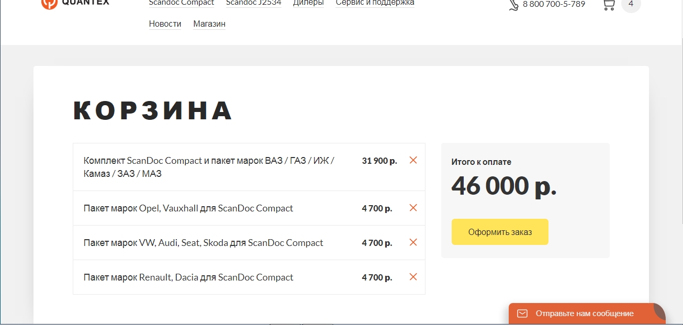Click the envelope icon in chat widget
683x325 pixels.
coord(522,313)
